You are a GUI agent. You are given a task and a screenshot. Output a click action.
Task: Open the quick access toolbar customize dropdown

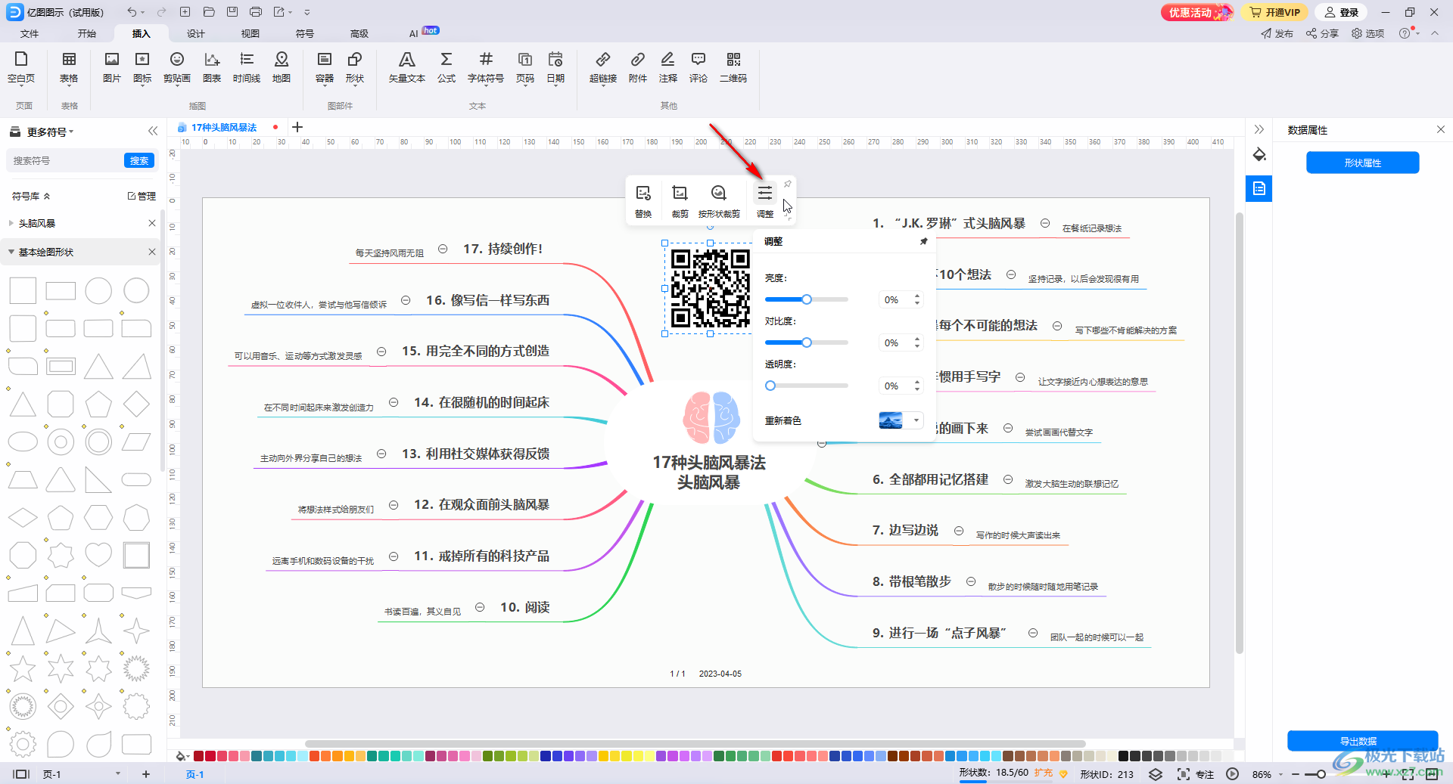pos(306,12)
